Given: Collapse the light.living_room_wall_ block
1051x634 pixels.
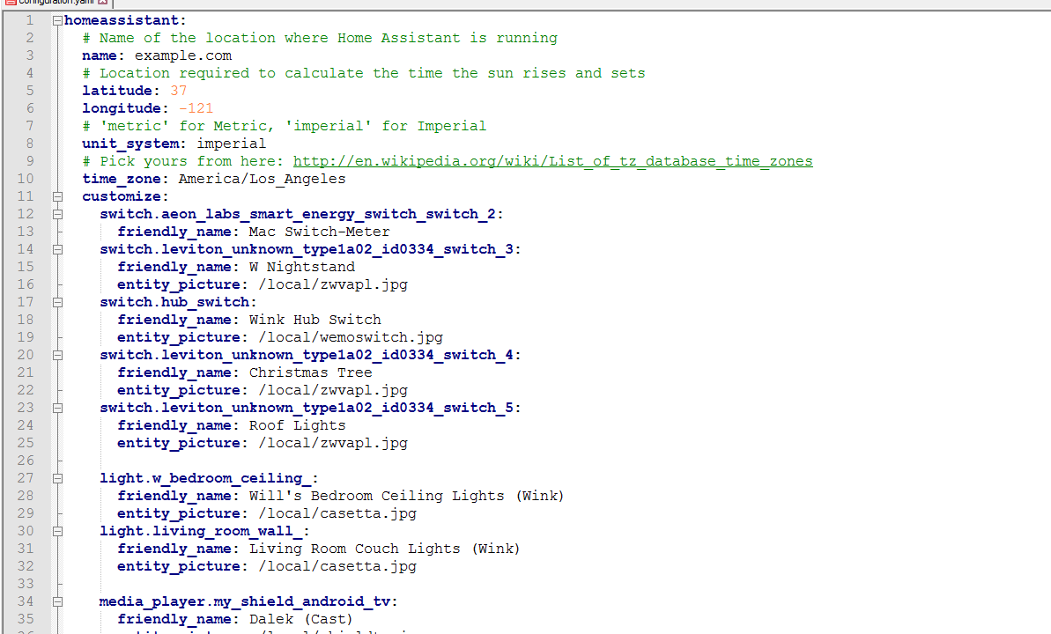Looking at the screenshot, I should click(57, 532).
